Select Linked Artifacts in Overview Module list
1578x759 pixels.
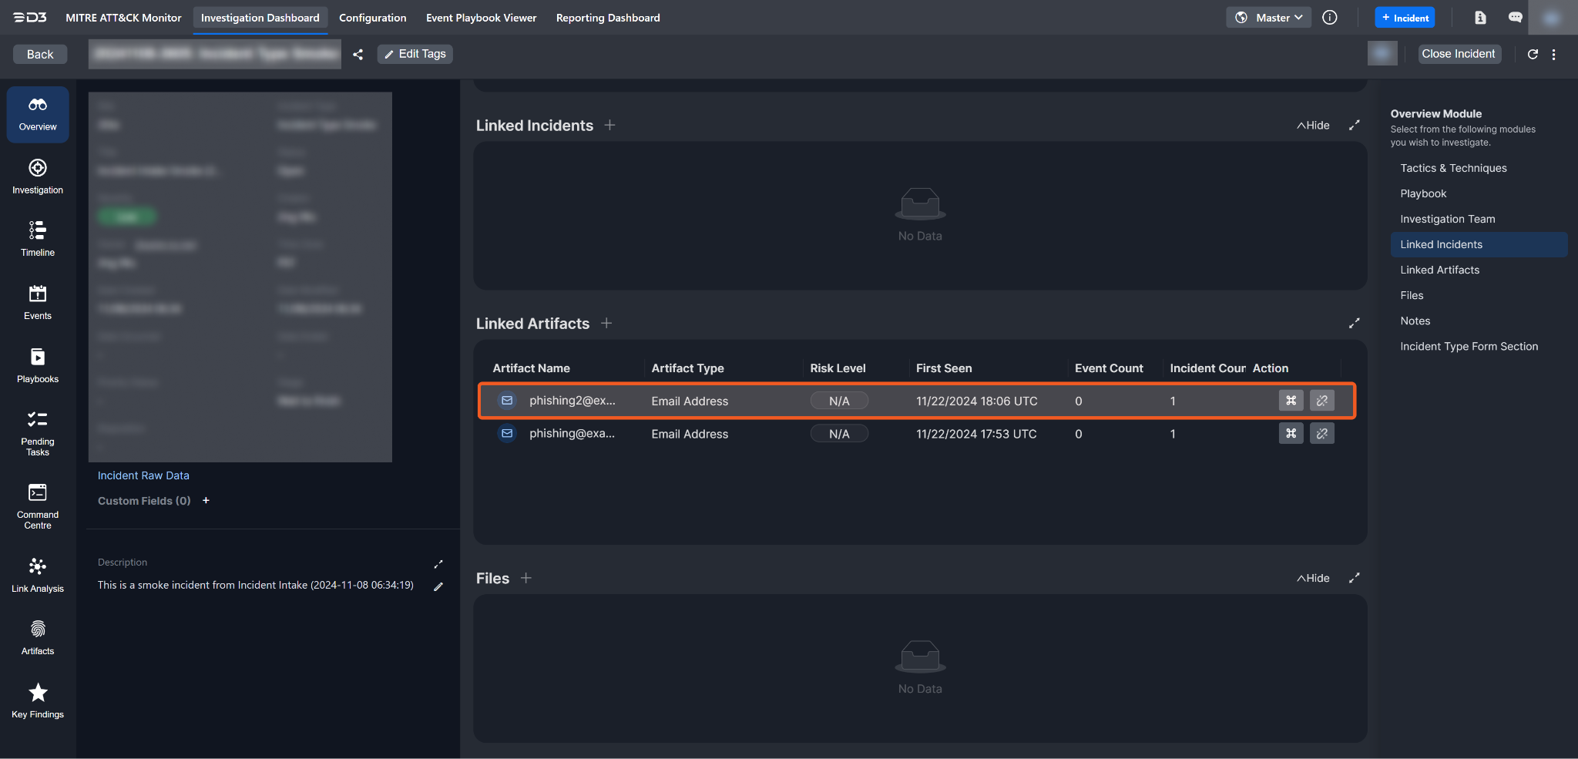tap(1439, 270)
